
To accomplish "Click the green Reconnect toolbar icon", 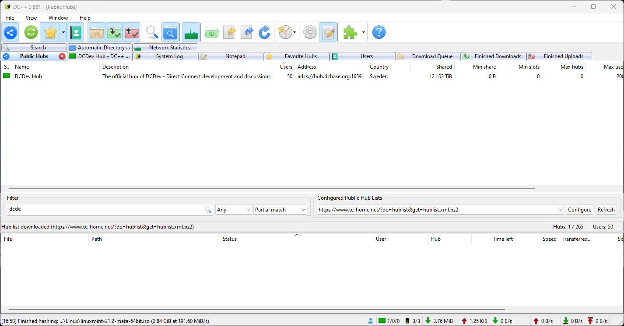I will 31,32.
